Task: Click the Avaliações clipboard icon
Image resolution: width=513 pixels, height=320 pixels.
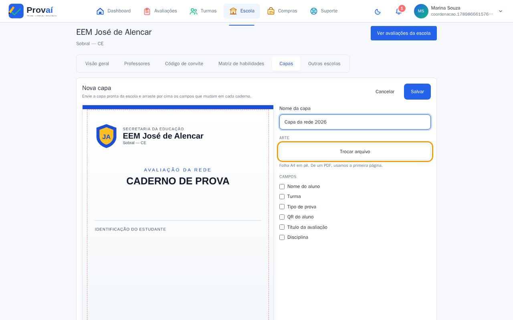Action: pos(147,11)
